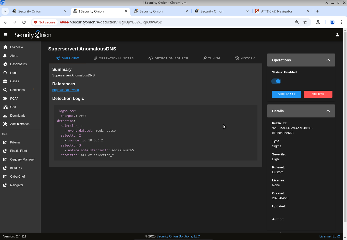Launch Kibana external link icon

click(x=5, y=142)
